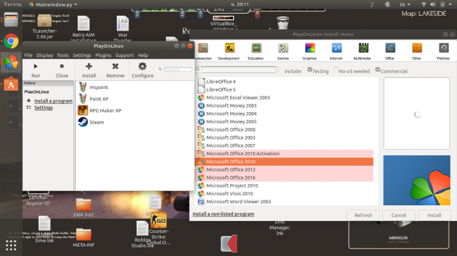Select the Office category icon
The height and width of the screenshot is (256, 457).
tap(390, 51)
